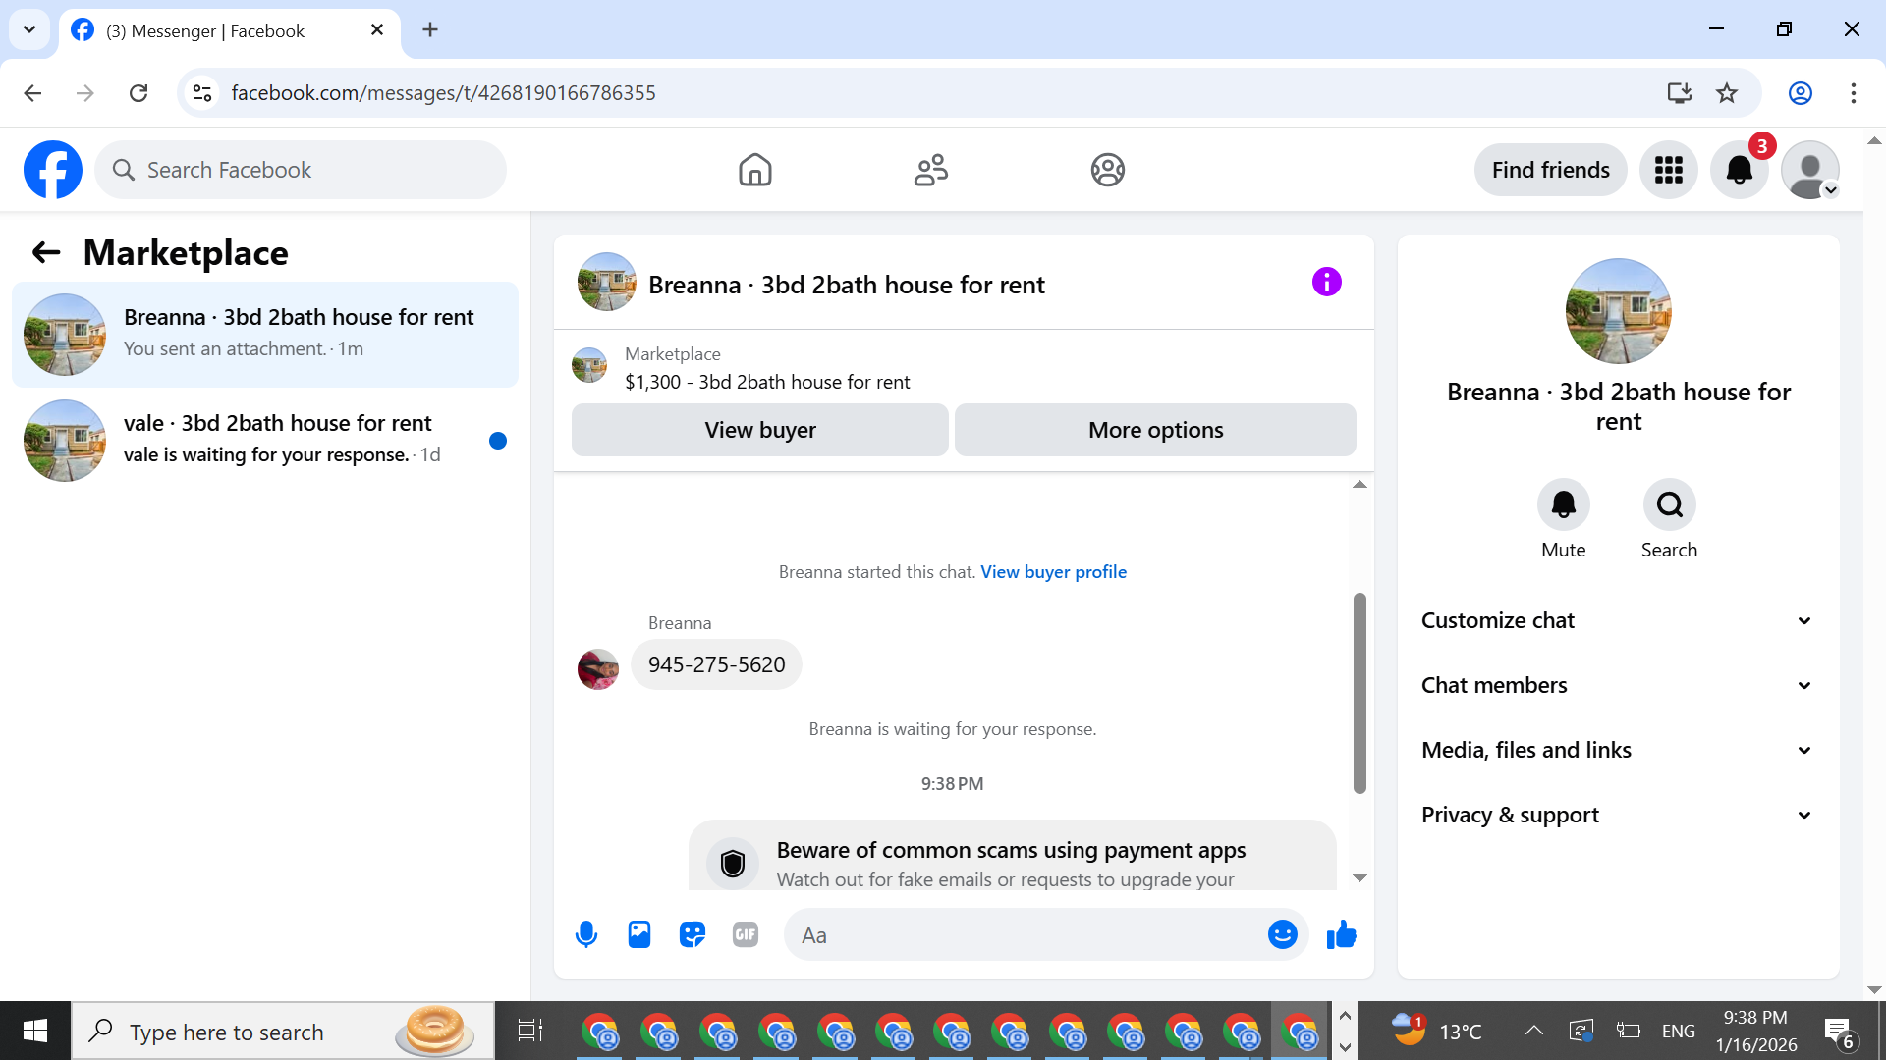Expand Privacy & support section
The width and height of the screenshot is (1886, 1060).
(1617, 815)
